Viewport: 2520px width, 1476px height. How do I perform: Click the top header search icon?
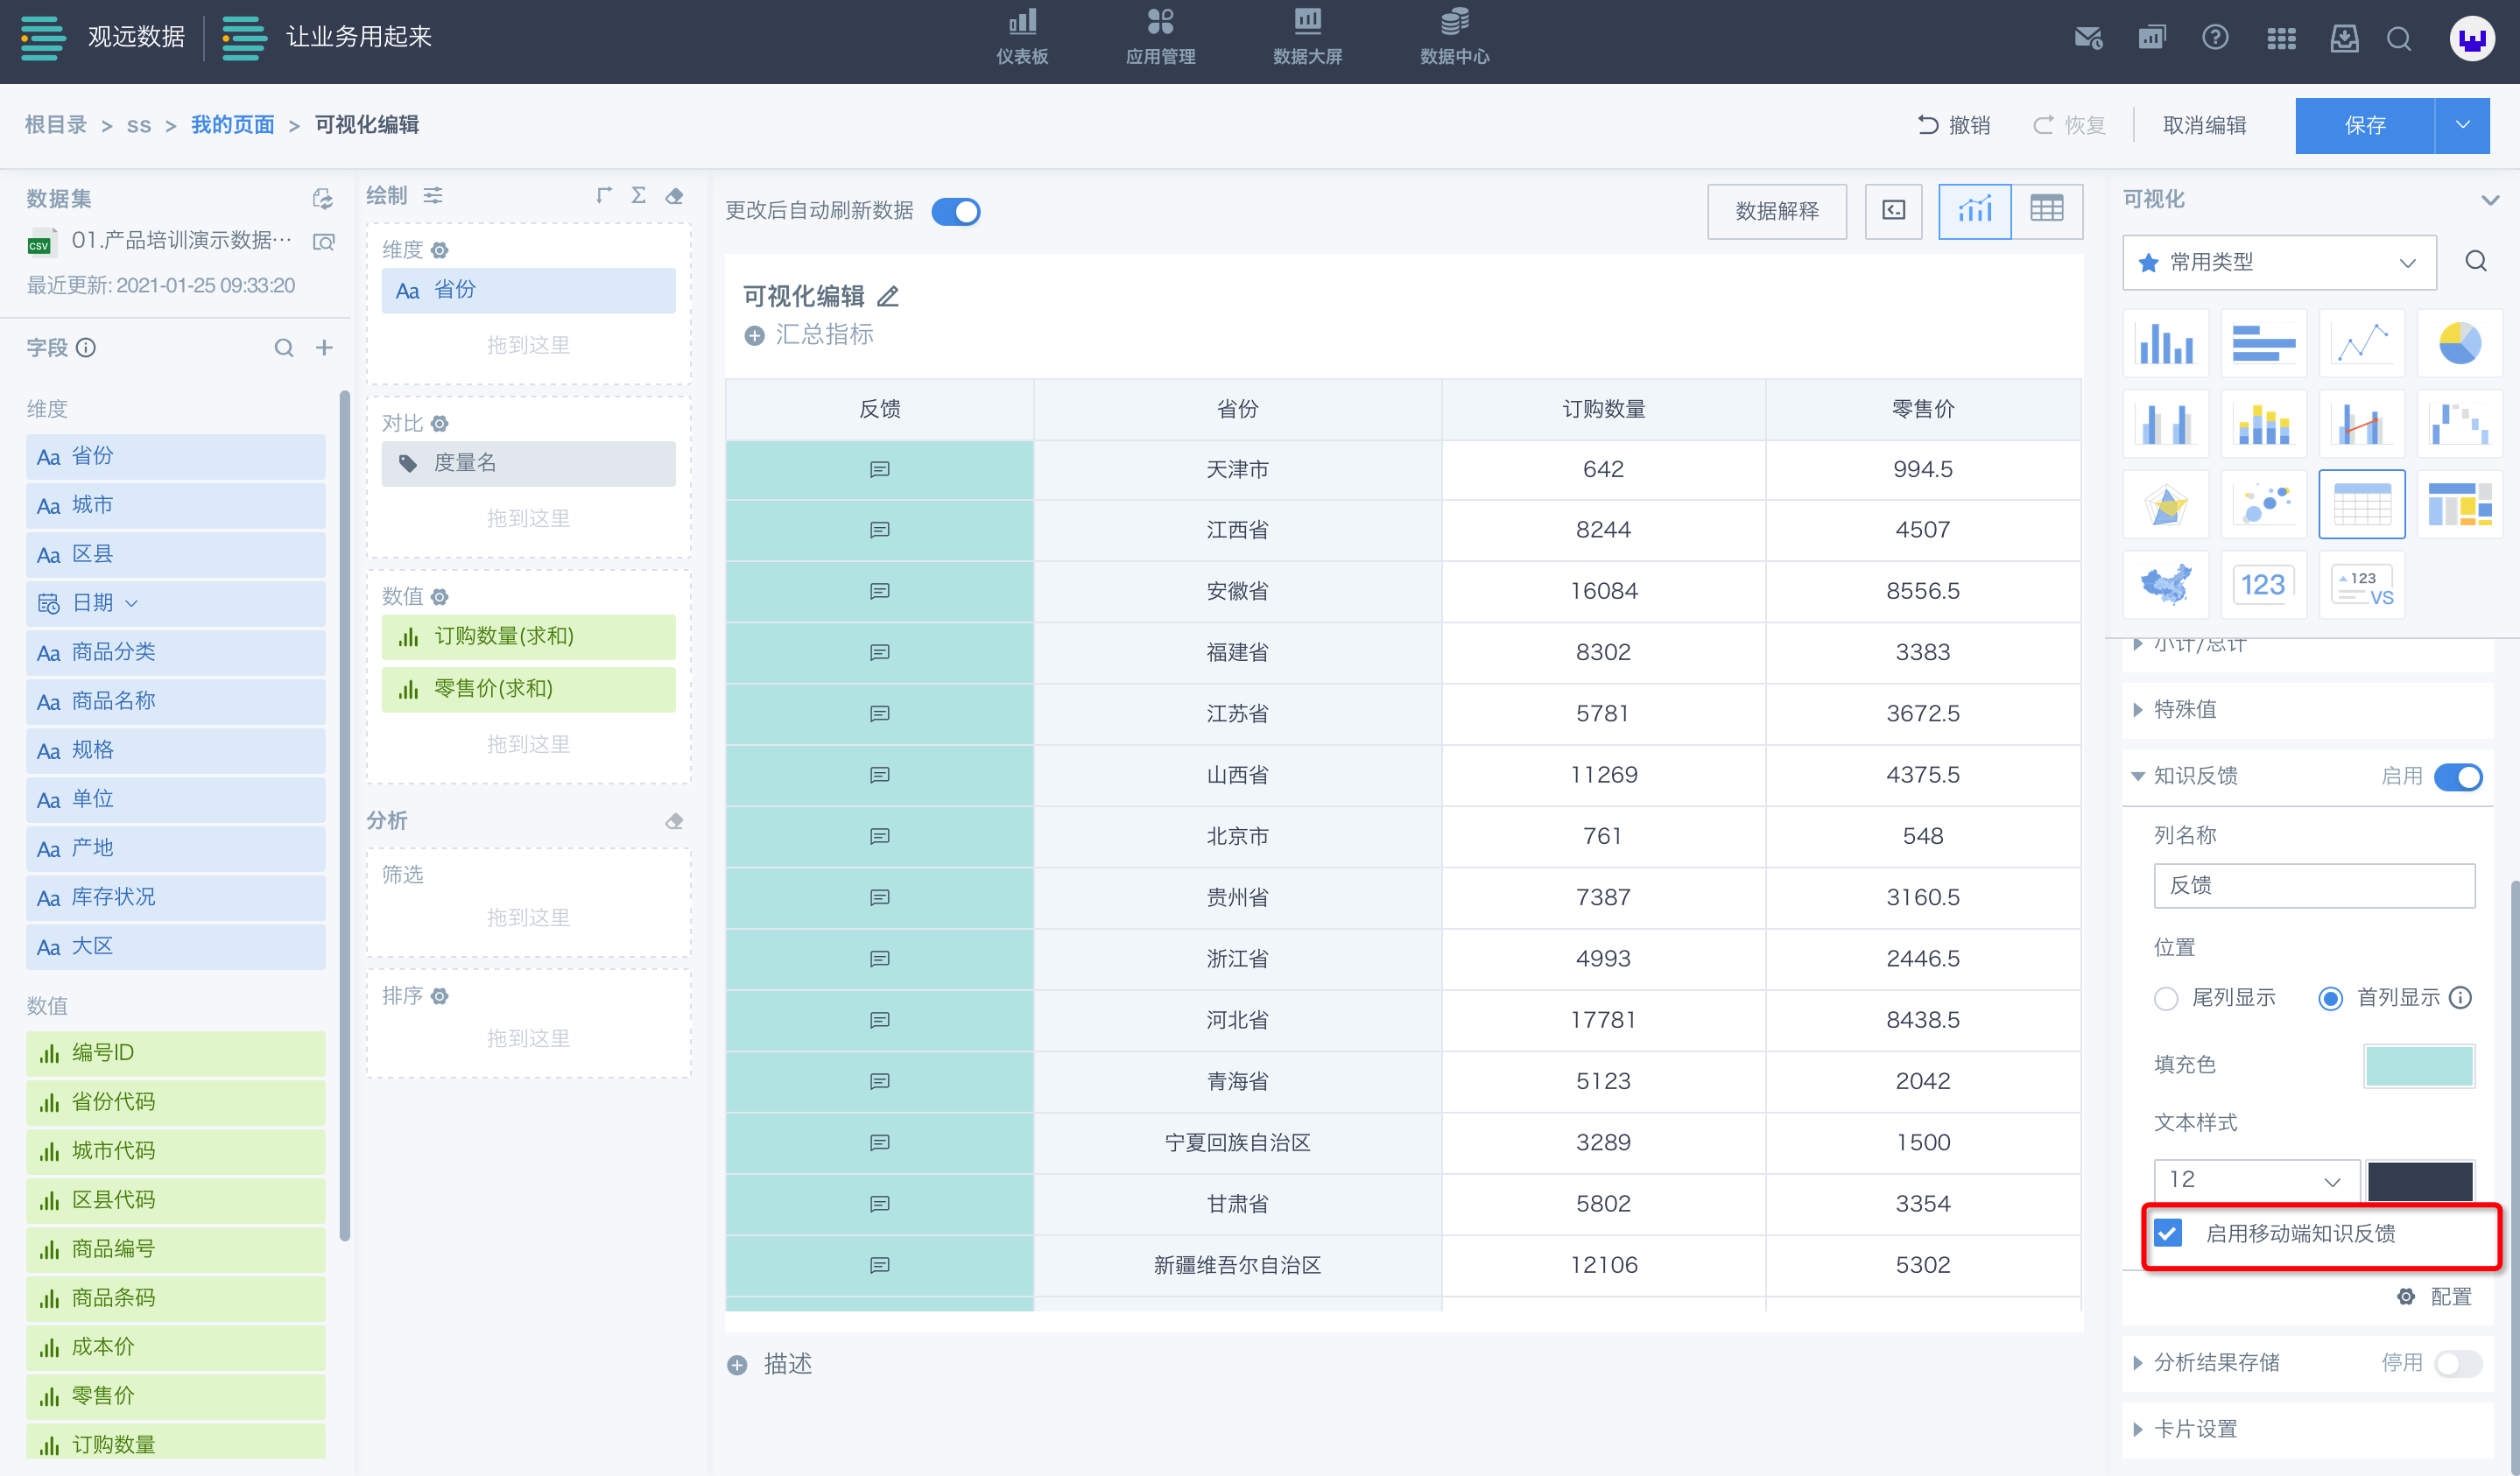coord(2399,38)
